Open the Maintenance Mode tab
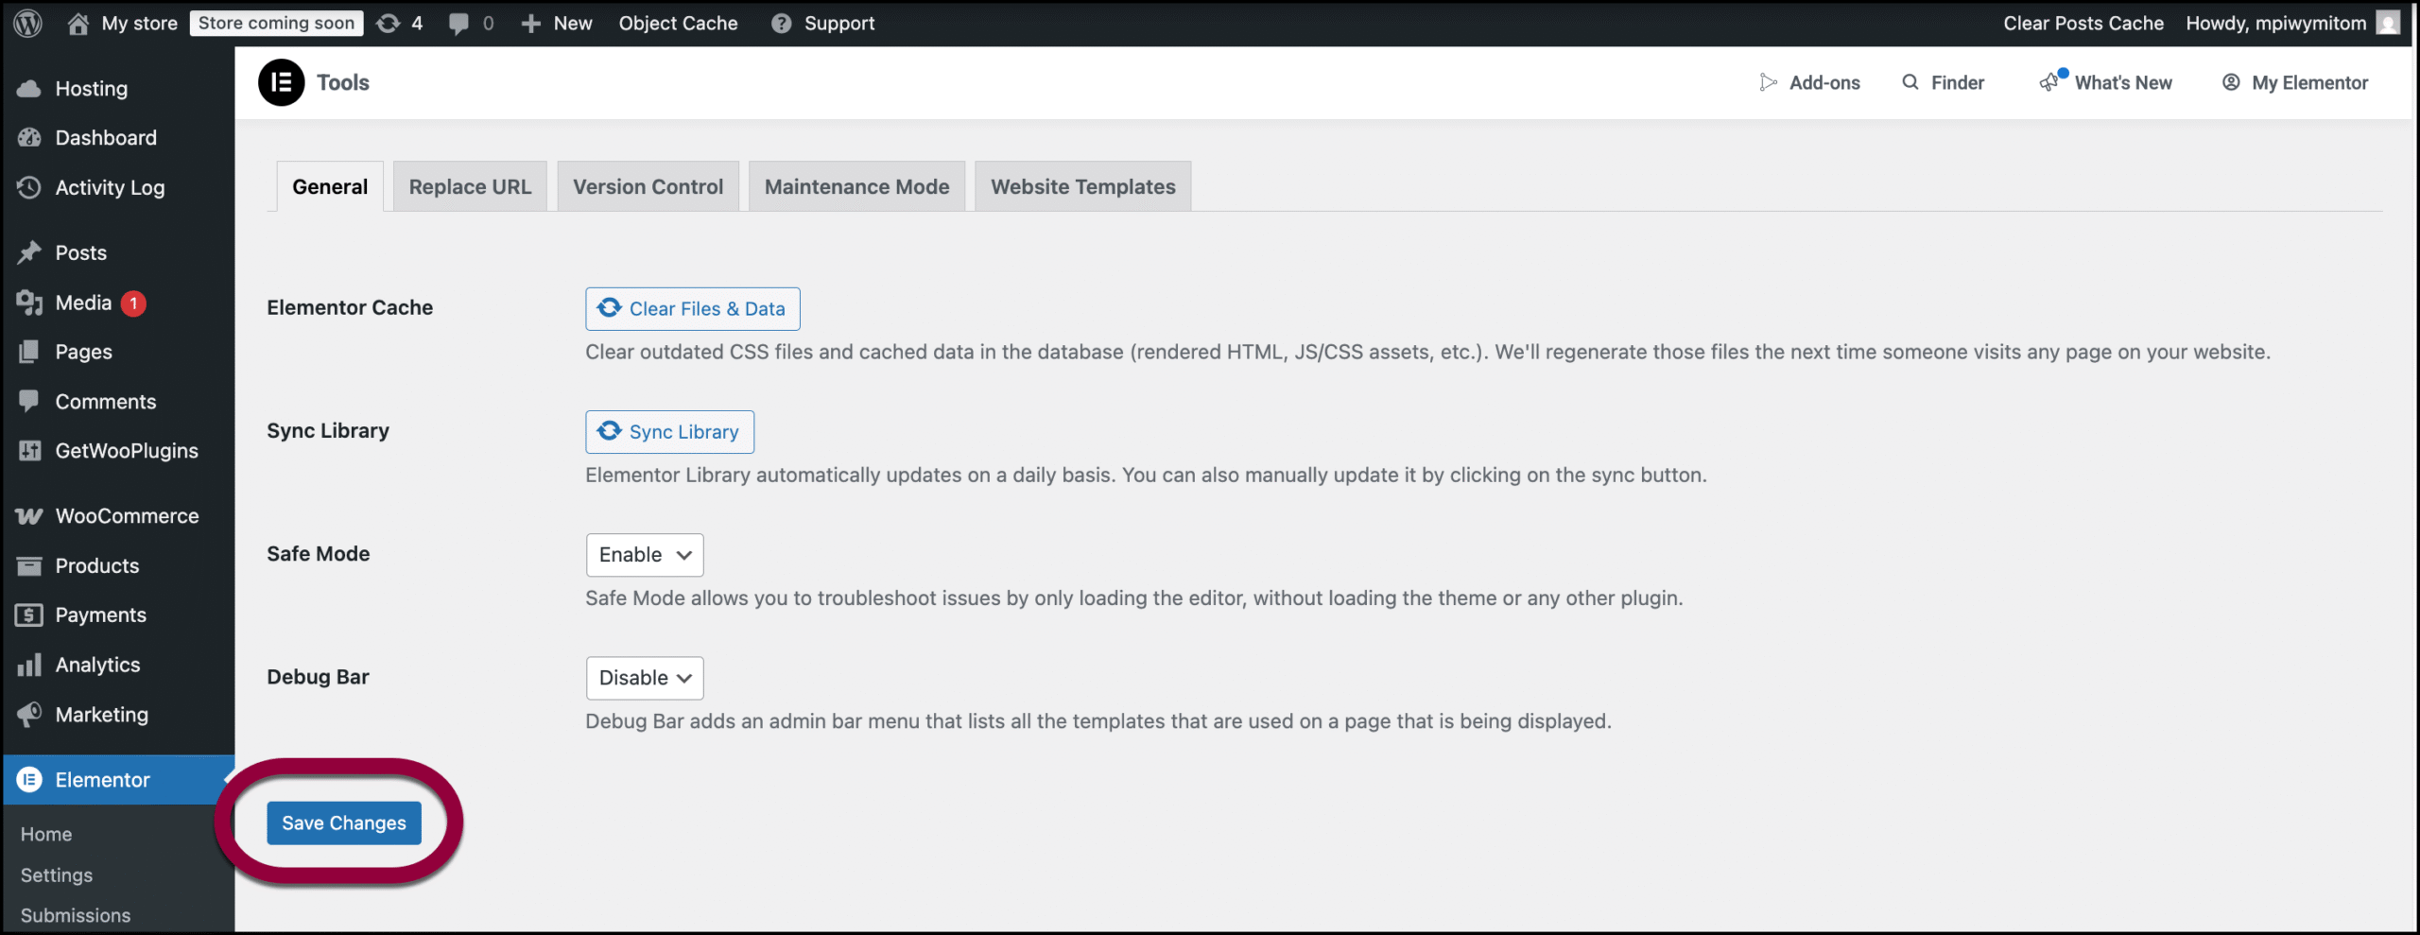 click(856, 186)
